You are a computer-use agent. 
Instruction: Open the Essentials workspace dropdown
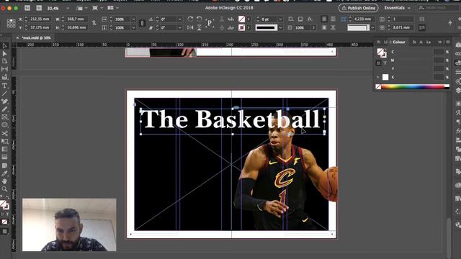click(397, 8)
